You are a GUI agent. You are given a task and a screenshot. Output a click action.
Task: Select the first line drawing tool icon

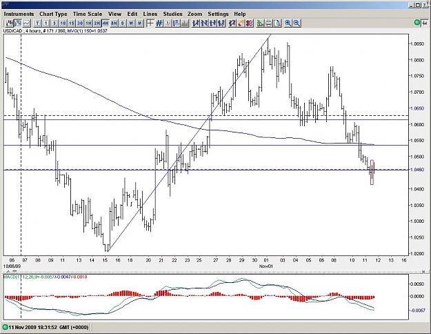click(196, 23)
